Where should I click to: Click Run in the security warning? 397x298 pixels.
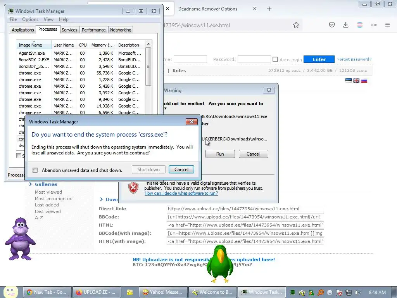pyautogui.click(x=220, y=154)
